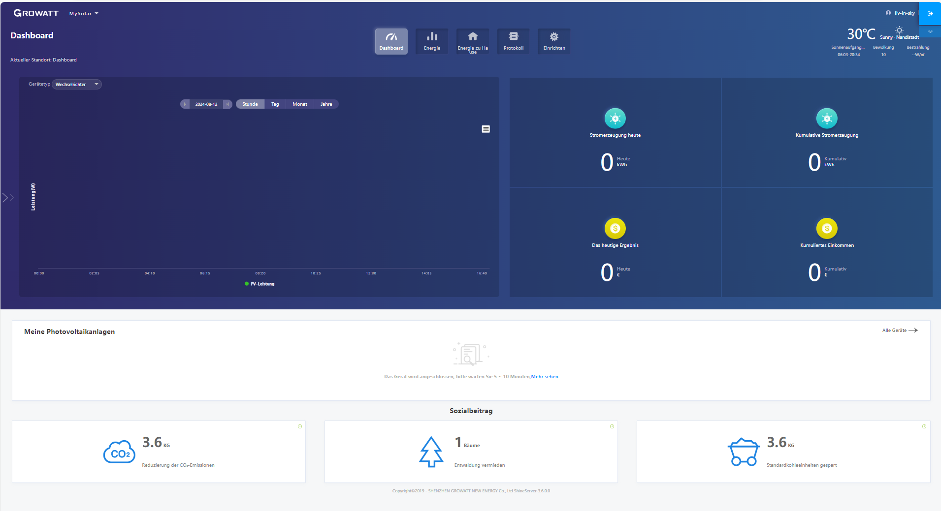Select the Jahre chart range
941x511 pixels.
pos(326,104)
